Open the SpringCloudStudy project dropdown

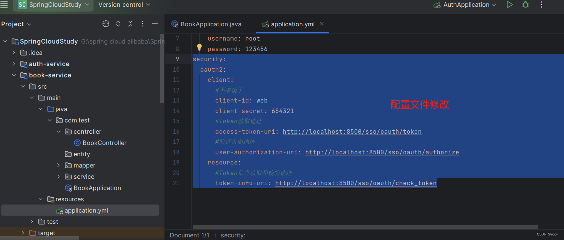pos(54,5)
